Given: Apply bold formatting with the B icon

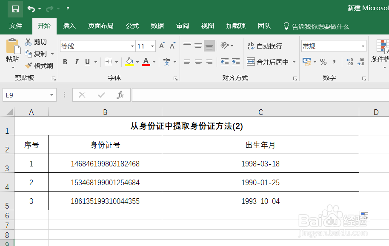Looking at the screenshot, I should [x=65, y=62].
